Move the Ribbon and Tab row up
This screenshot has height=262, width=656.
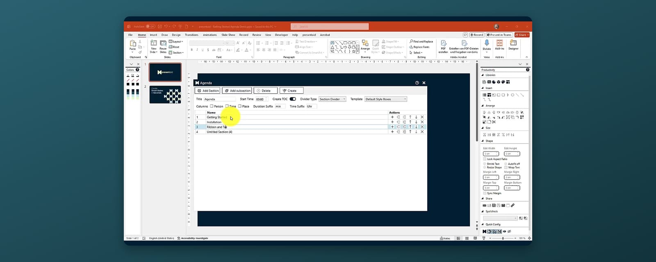[410, 127]
